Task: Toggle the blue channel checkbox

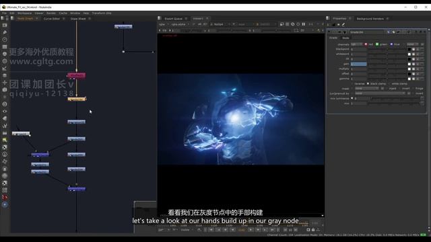Action: pos(391,44)
